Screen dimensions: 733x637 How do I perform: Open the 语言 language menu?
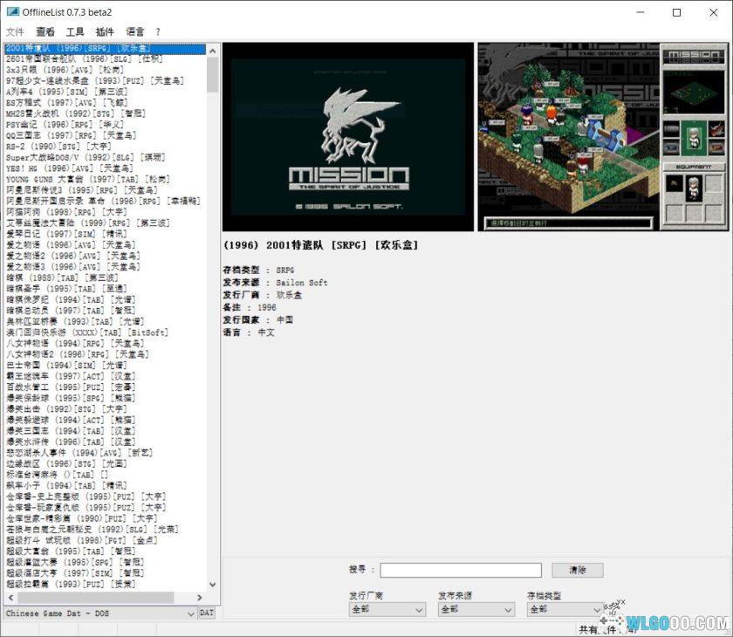coord(135,31)
